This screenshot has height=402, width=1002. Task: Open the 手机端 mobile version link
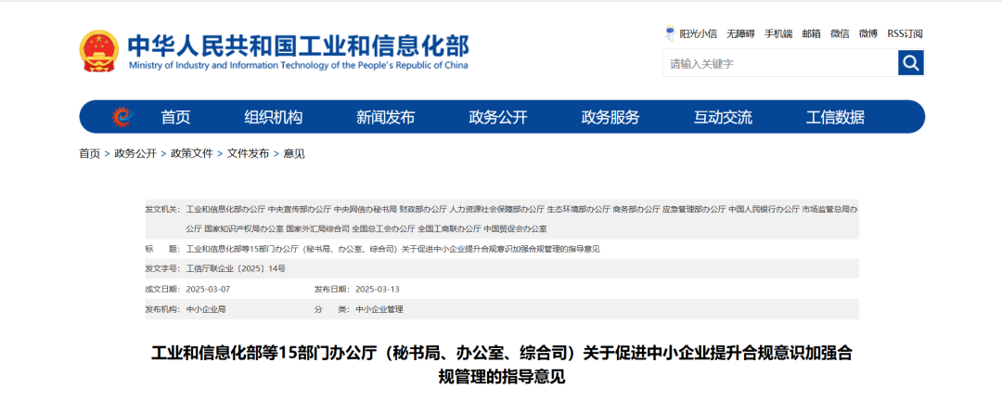click(x=778, y=33)
